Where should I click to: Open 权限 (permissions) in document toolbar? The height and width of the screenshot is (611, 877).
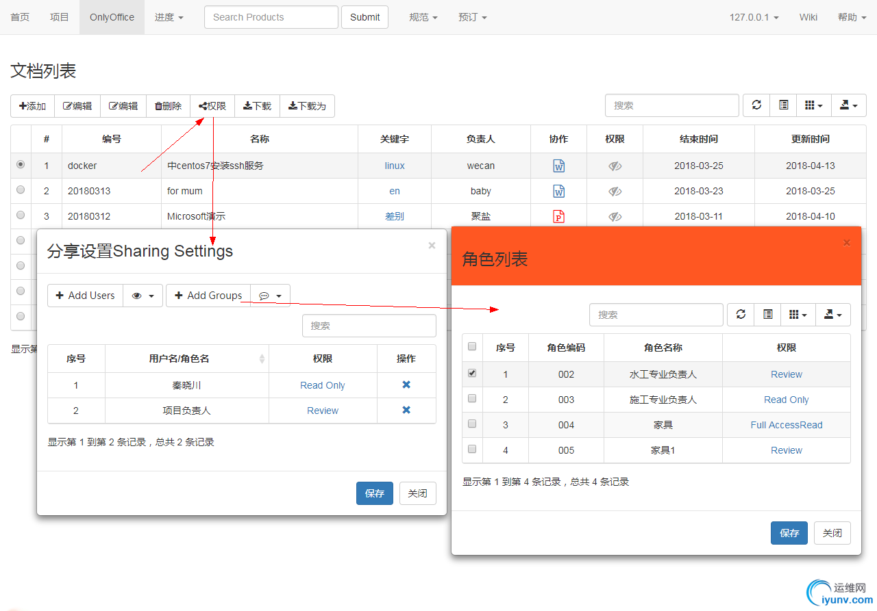click(x=212, y=106)
